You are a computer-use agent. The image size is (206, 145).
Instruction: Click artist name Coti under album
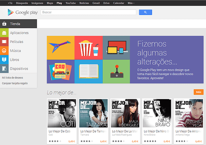coord(51,135)
